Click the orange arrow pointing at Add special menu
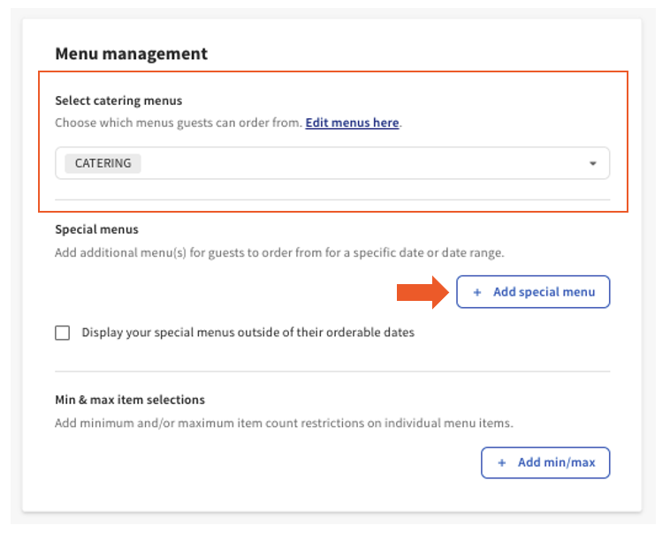This screenshot has height=540, width=670. 422,292
